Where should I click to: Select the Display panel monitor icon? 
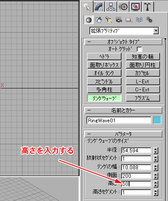(x=135, y=6)
